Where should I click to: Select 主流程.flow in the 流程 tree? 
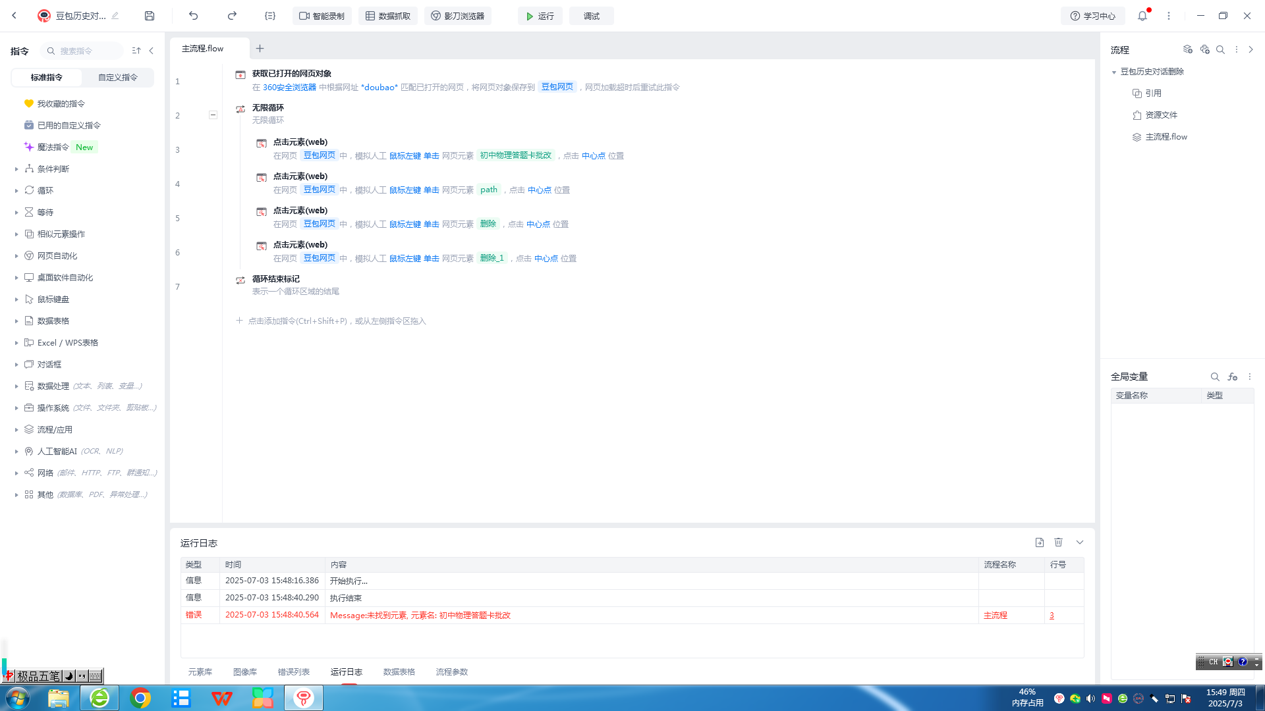[1166, 137]
